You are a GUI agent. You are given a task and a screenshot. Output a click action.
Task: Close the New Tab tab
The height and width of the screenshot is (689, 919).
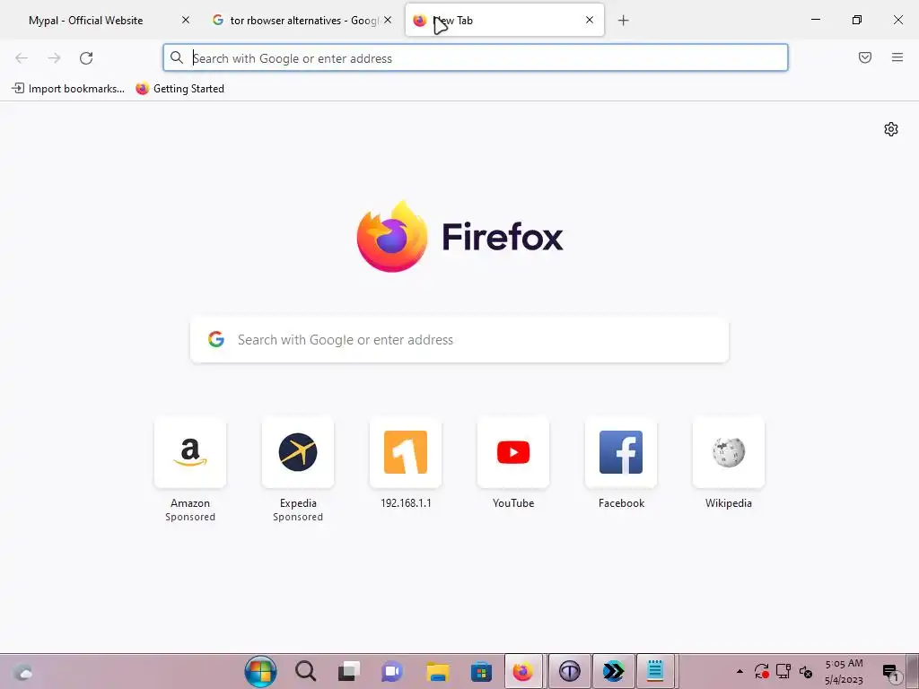(x=590, y=20)
